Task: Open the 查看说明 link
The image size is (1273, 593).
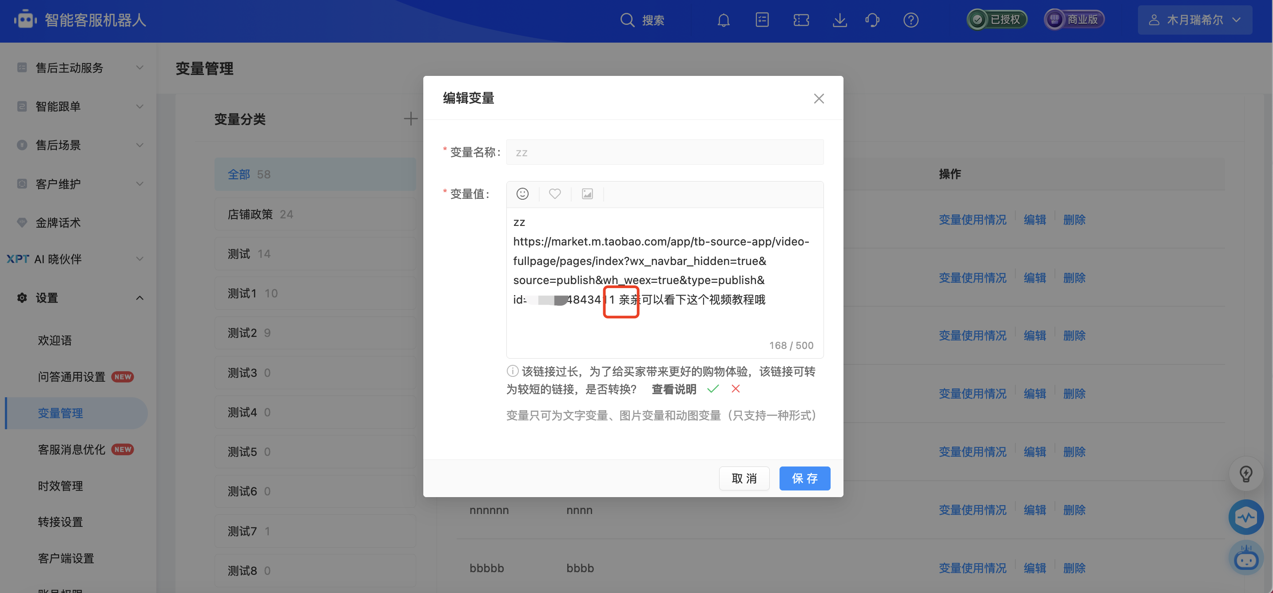Action: (x=673, y=389)
